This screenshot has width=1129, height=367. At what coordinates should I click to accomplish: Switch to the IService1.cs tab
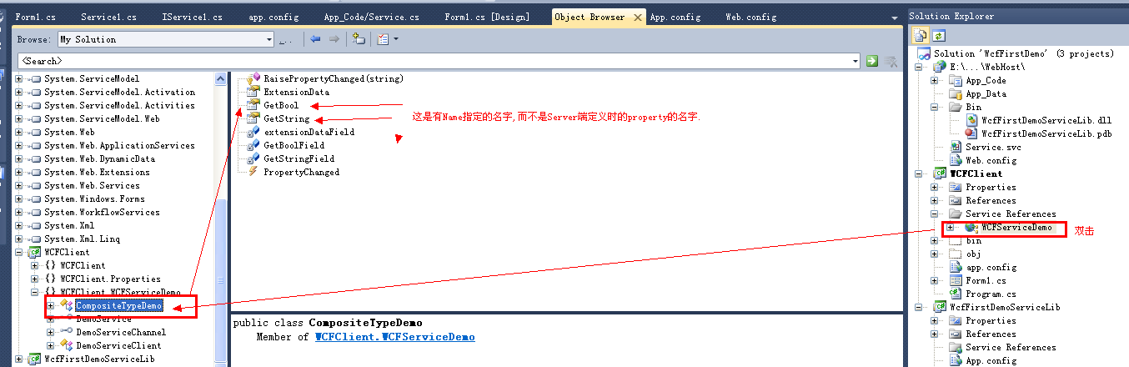(x=192, y=17)
